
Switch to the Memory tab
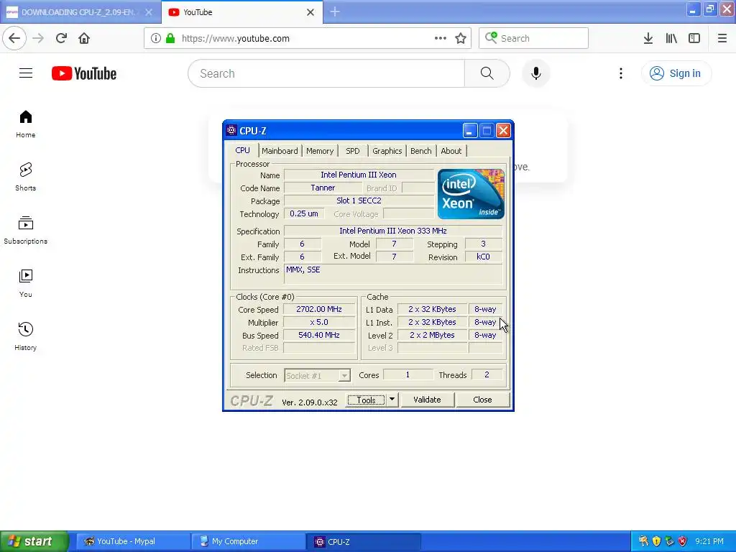click(x=320, y=151)
